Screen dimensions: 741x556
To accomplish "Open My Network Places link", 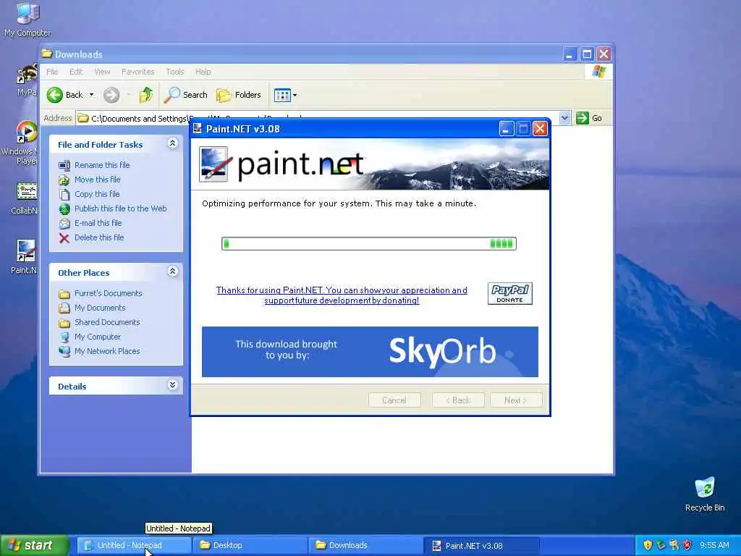I will pyautogui.click(x=107, y=351).
